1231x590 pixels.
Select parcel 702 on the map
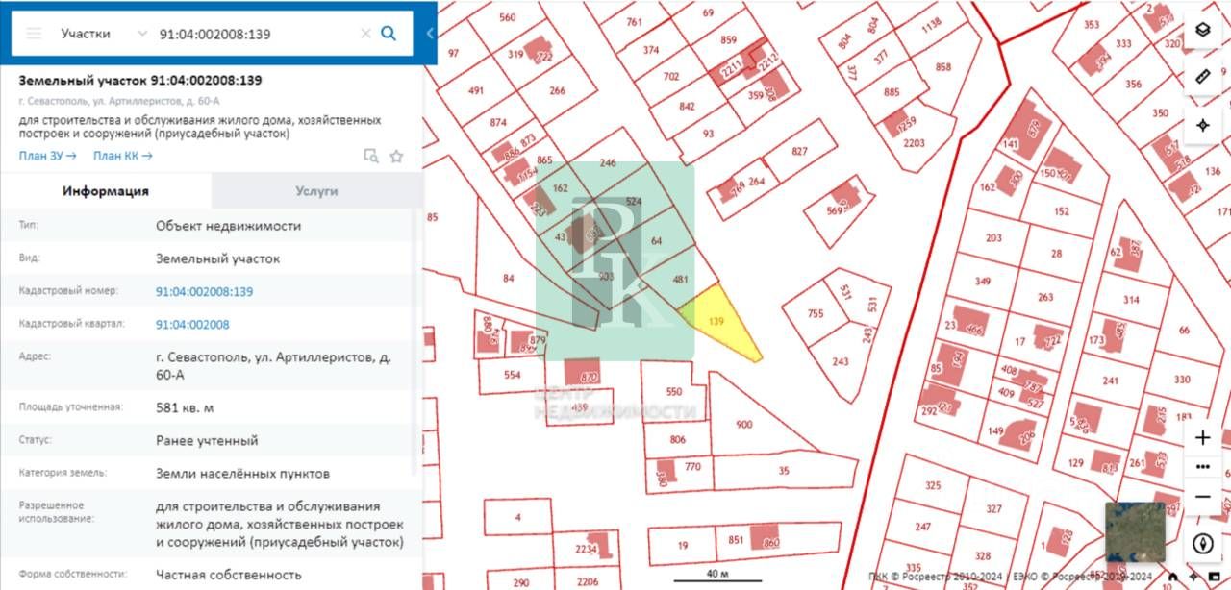(x=671, y=76)
